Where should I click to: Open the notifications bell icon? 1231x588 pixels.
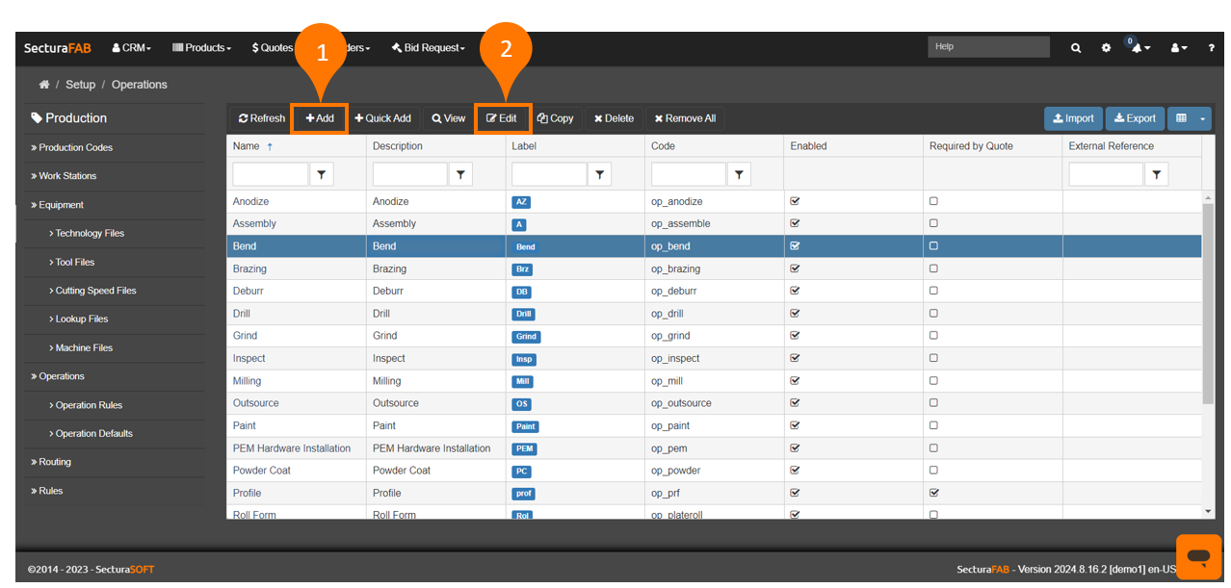point(1139,48)
